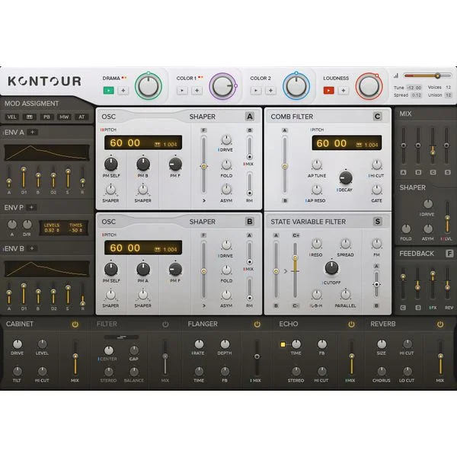Click the red LOUDNESS play button

click(328, 91)
